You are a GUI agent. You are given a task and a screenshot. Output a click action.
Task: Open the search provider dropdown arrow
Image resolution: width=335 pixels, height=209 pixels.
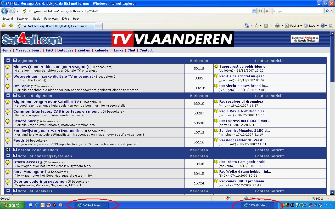332,11
